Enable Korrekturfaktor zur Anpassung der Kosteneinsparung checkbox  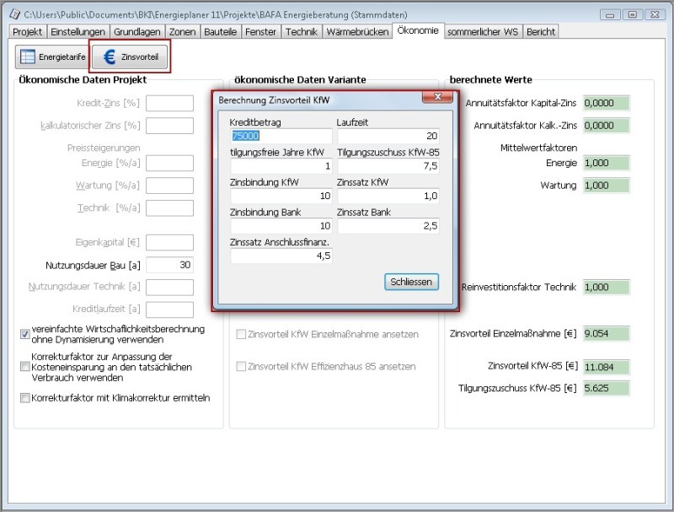click(x=25, y=367)
